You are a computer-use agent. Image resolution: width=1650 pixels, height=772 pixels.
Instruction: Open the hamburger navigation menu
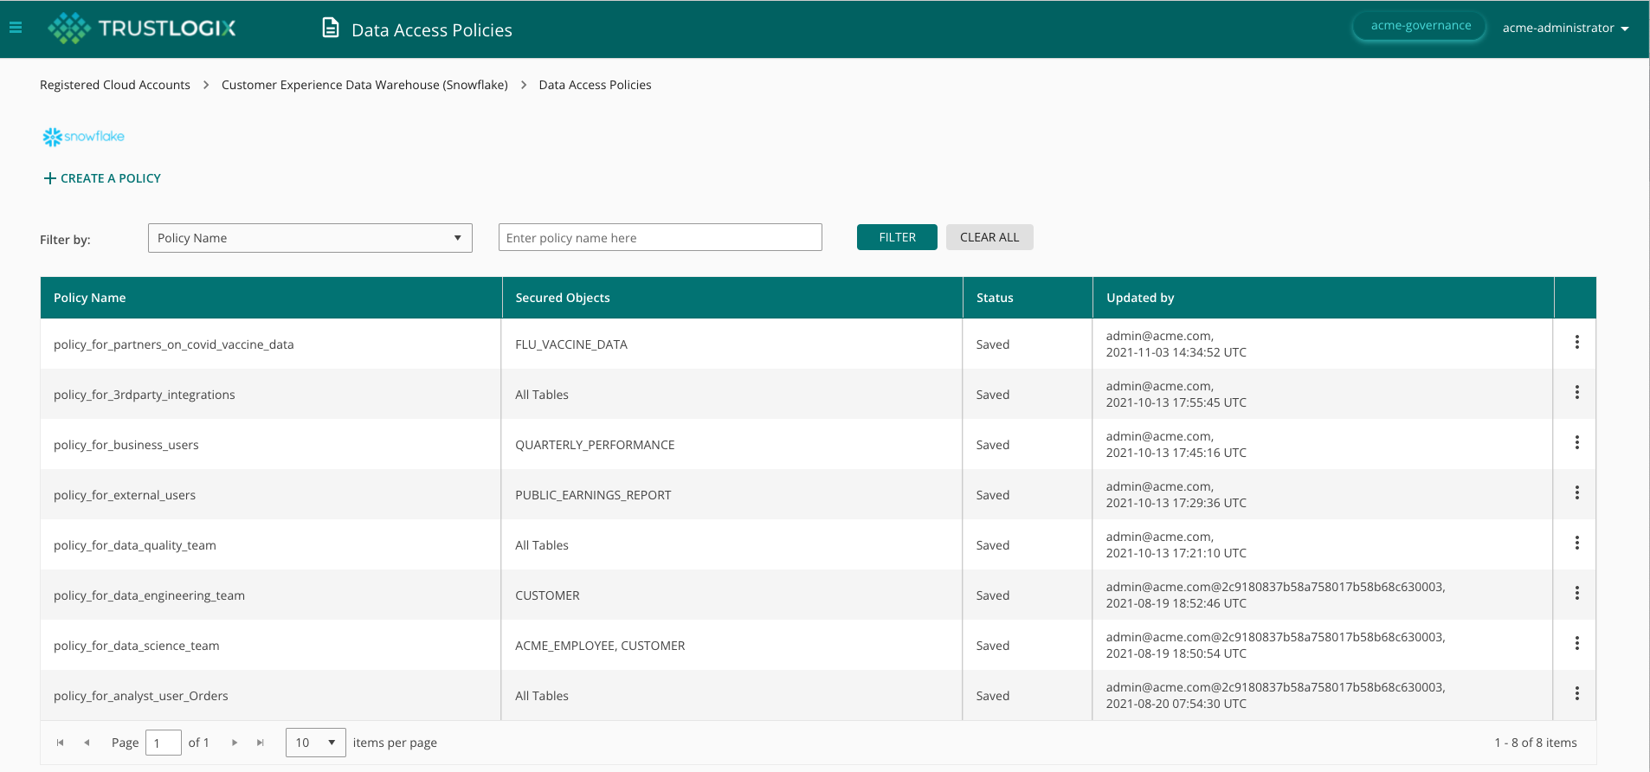16,28
